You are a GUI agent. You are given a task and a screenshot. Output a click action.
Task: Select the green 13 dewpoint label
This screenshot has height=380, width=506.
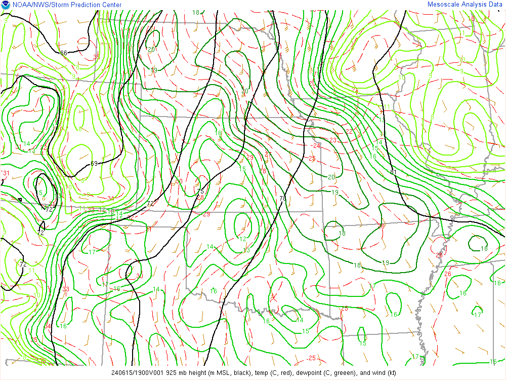pos(246,250)
